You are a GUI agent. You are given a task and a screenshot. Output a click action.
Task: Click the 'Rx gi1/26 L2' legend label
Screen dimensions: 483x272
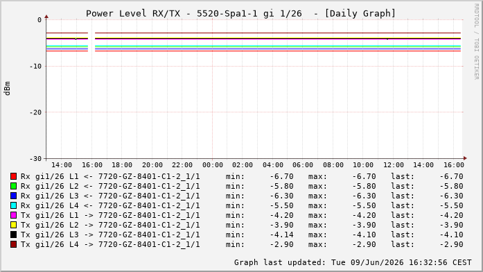click(50, 186)
